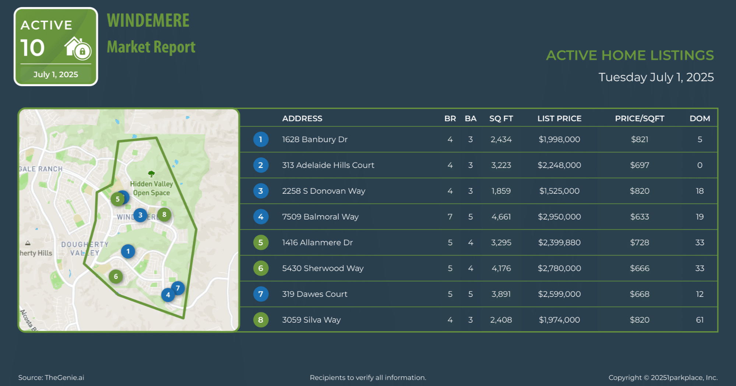Select row badge 7 for Dawes Court
Viewport: 736px width, 386px height.
click(261, 294)
